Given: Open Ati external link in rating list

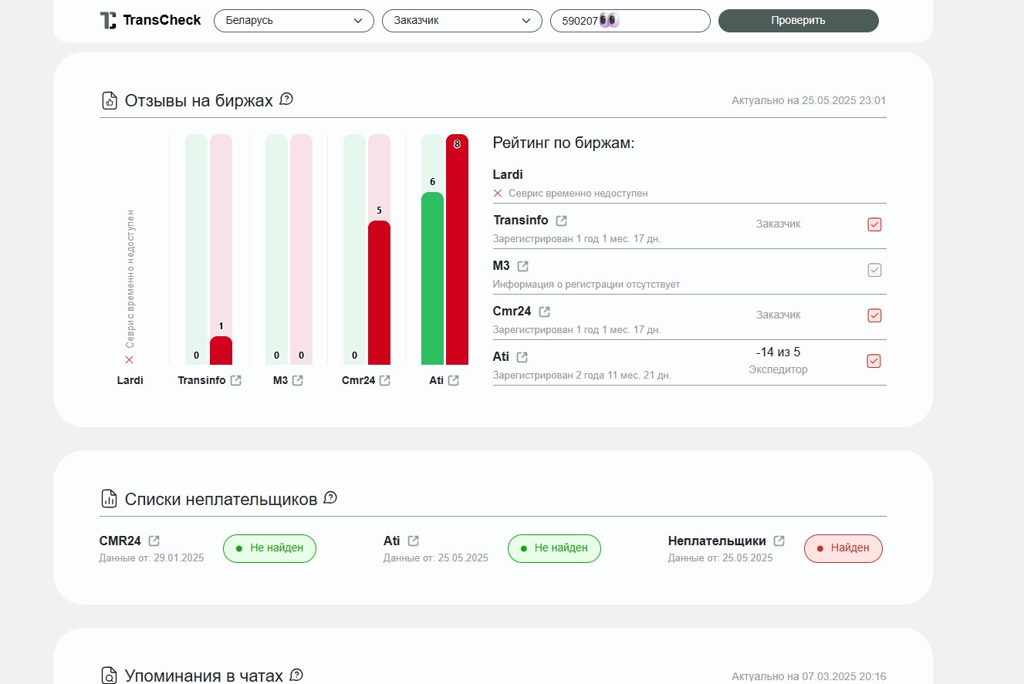Looking at the screenshot, I should 522,357.
